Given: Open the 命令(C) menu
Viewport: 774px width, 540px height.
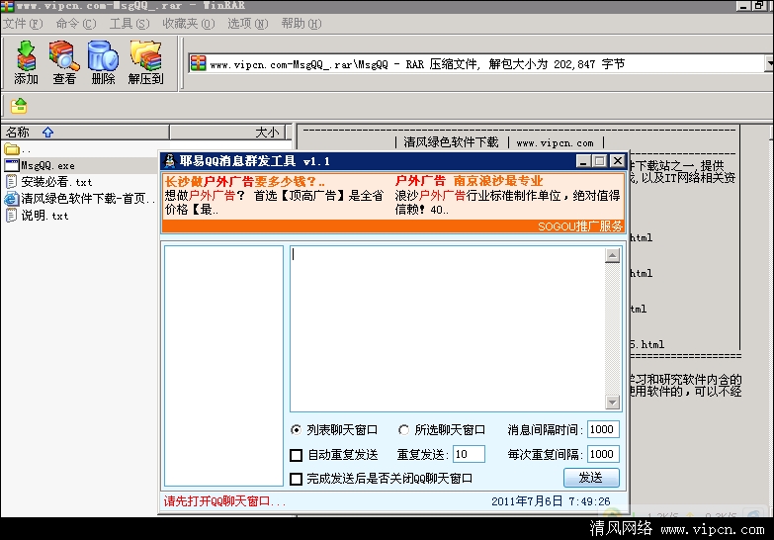Looking at the screenshot, I should coord(76,24).
